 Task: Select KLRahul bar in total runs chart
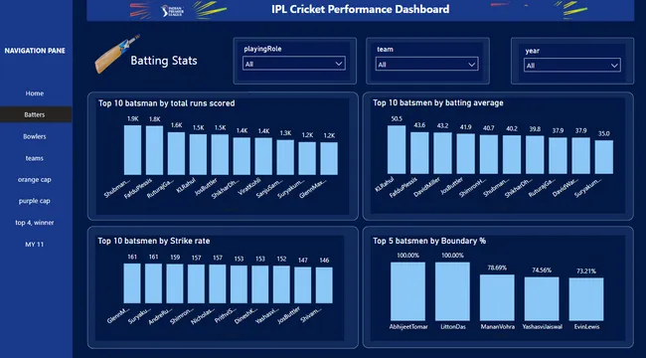point(198,155)
